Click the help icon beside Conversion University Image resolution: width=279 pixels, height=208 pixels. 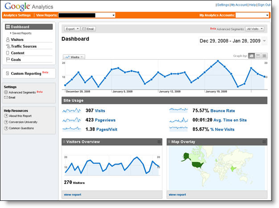tap(6, 122)
